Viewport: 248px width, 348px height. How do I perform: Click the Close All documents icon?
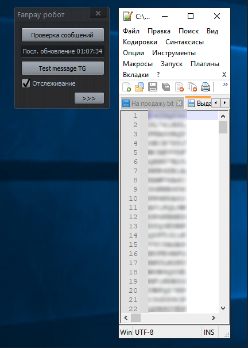point(192,87)
